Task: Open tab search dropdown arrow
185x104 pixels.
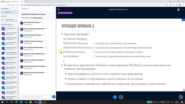Action: coord(171,2)
